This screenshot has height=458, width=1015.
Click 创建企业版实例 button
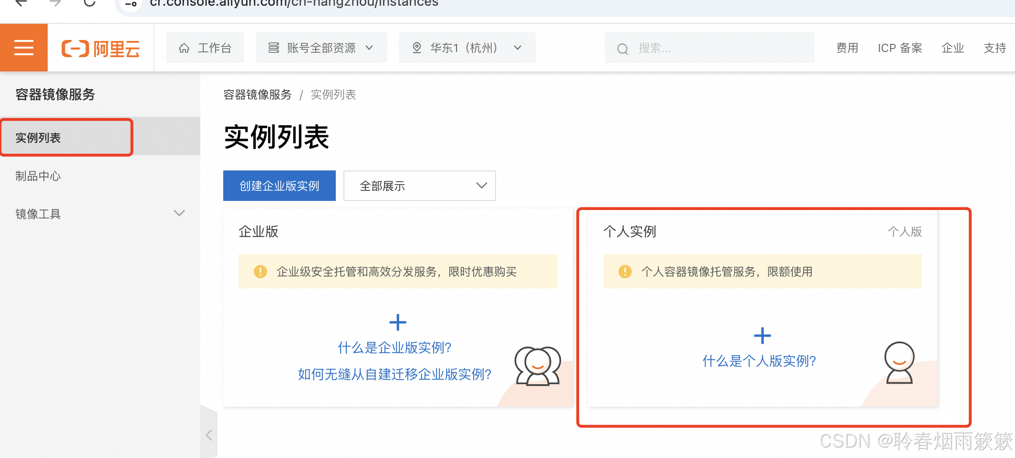[280, 186]
